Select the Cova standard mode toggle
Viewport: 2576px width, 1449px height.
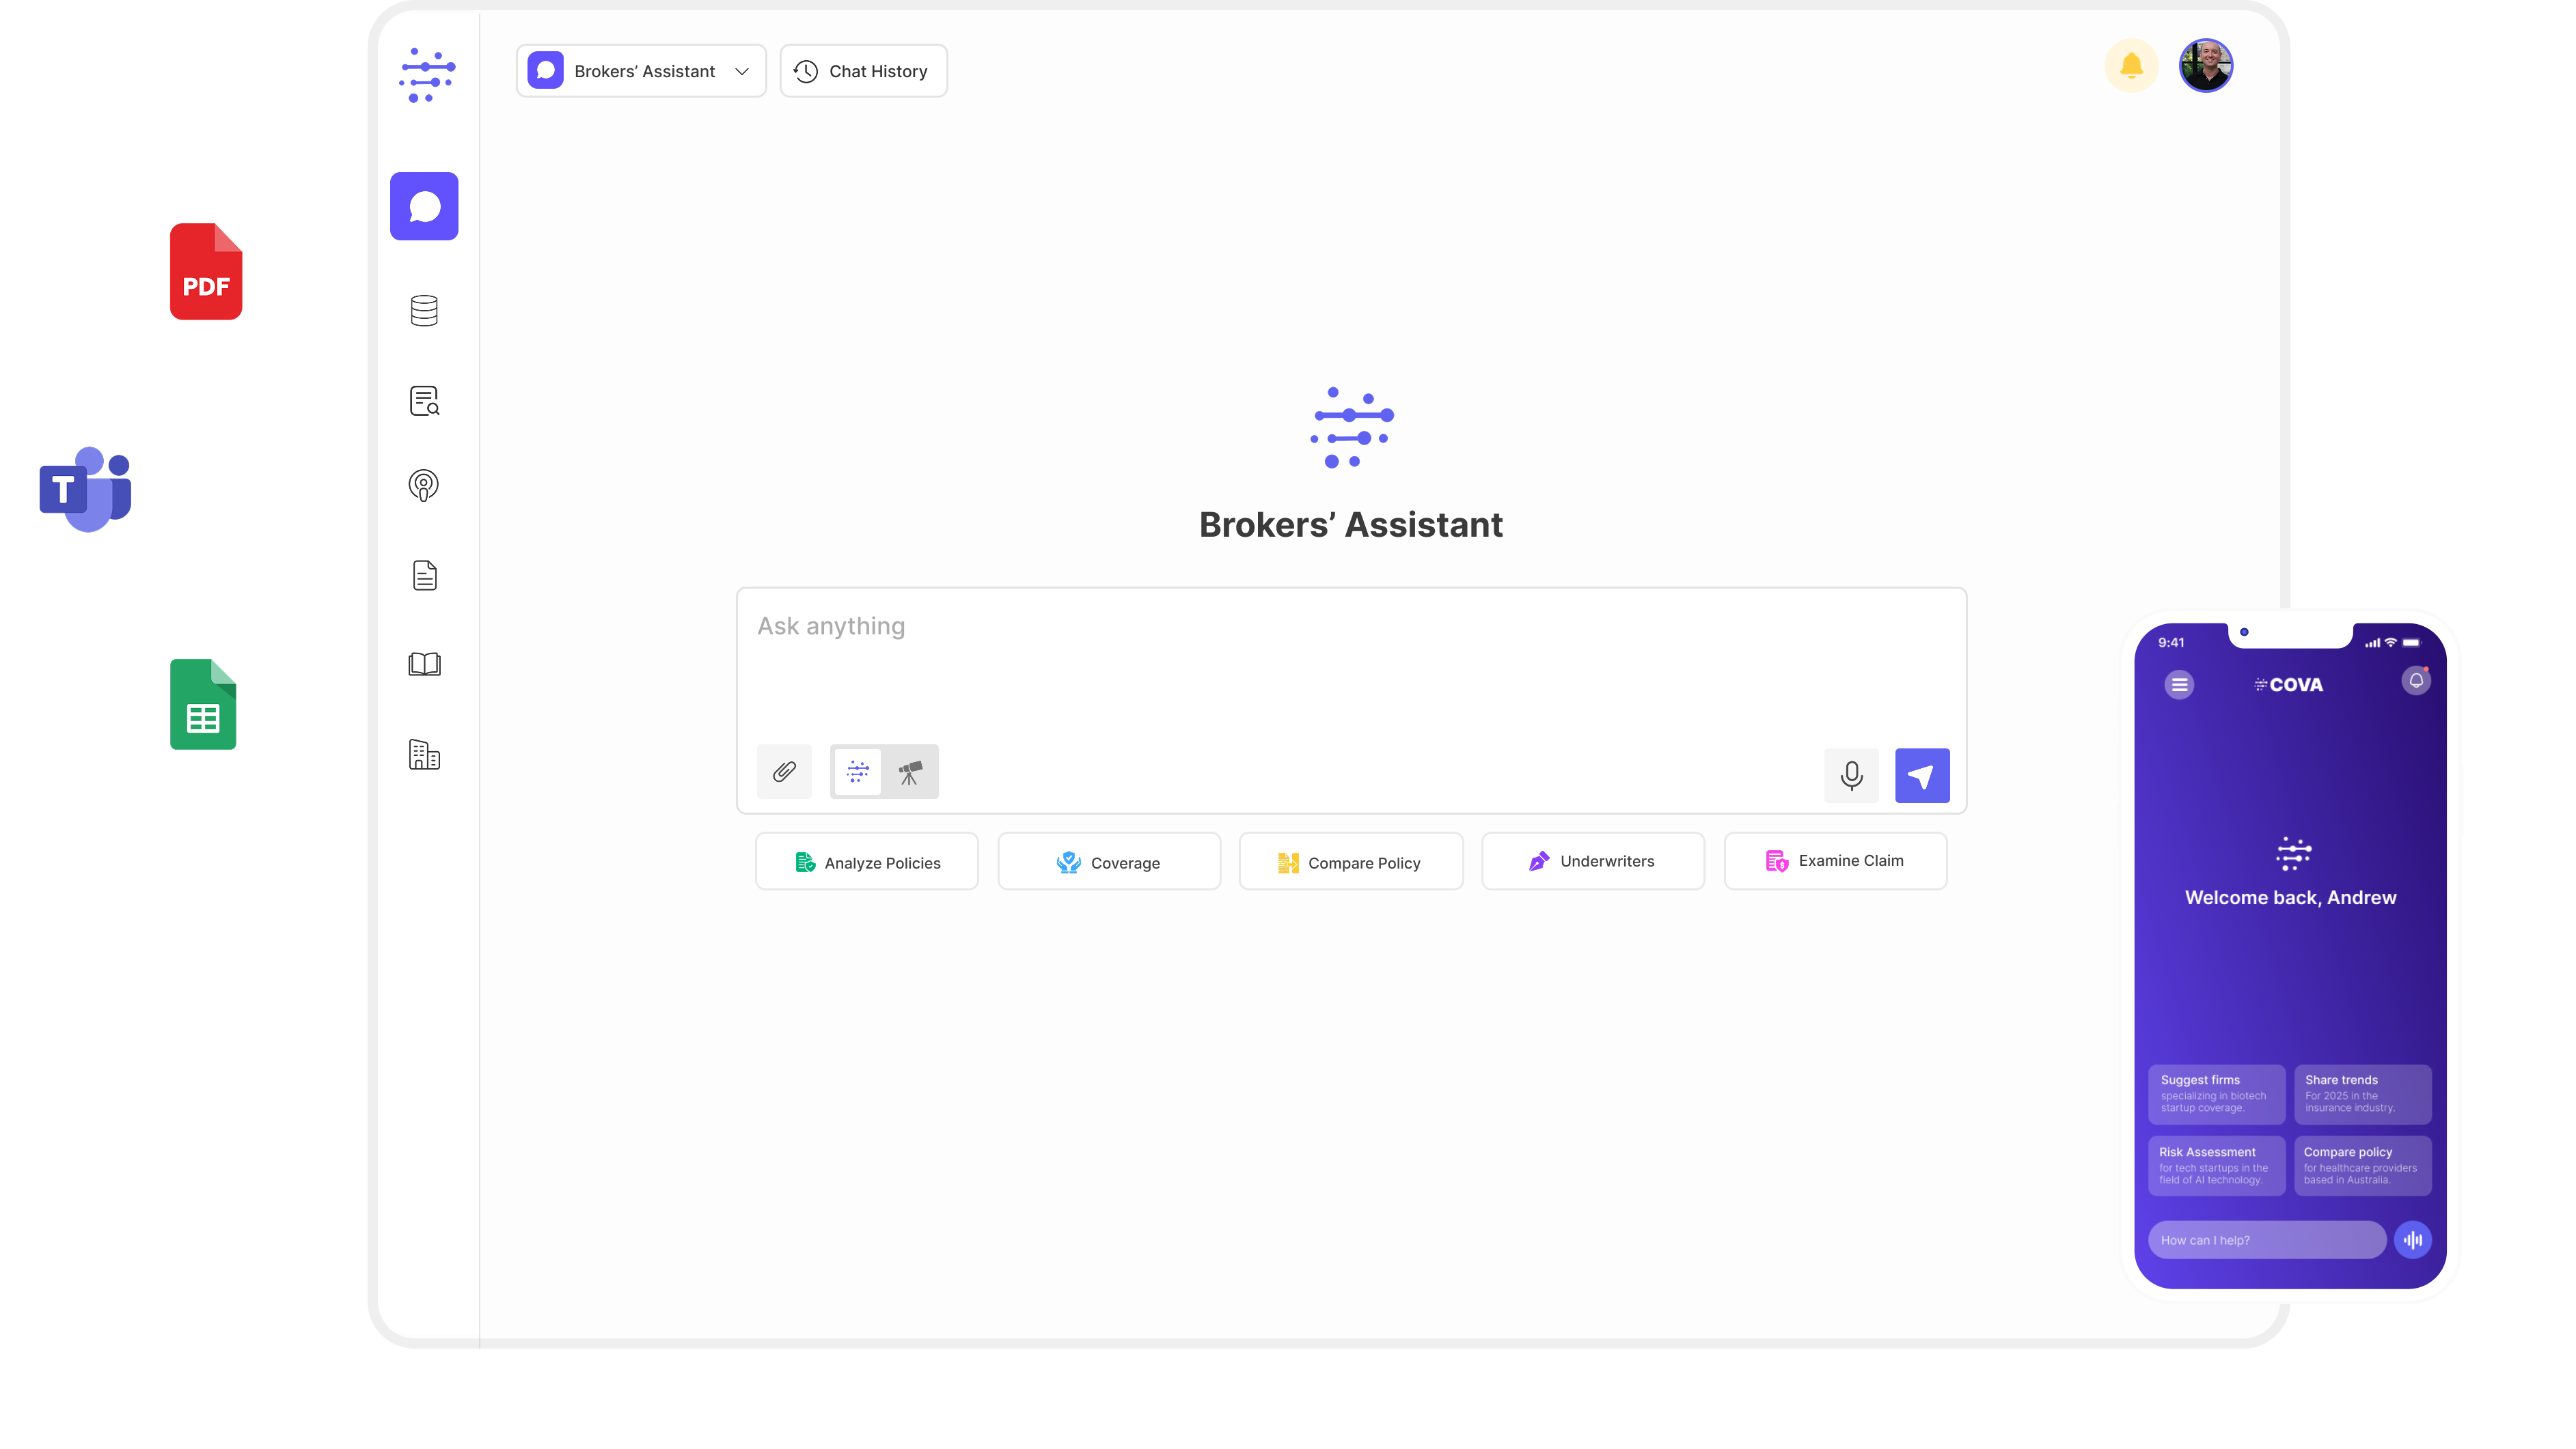(858, 772)
